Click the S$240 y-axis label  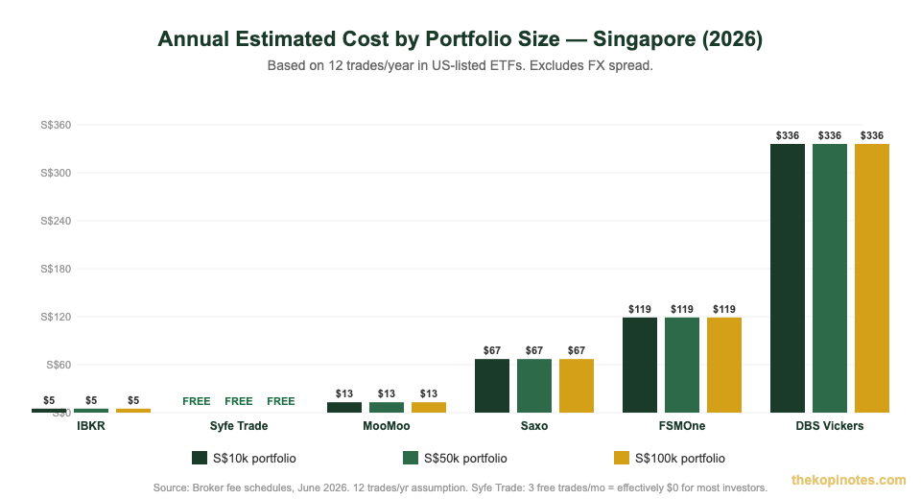click(x=56, y=221)
